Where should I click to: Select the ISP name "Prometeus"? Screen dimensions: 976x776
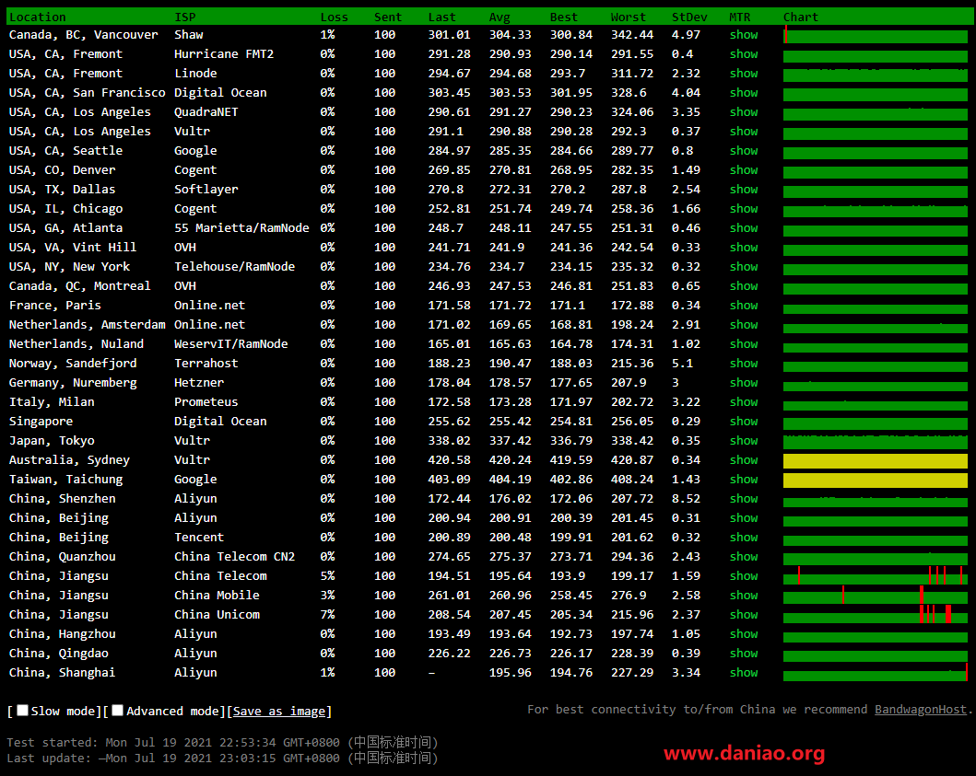pos(206,401)
